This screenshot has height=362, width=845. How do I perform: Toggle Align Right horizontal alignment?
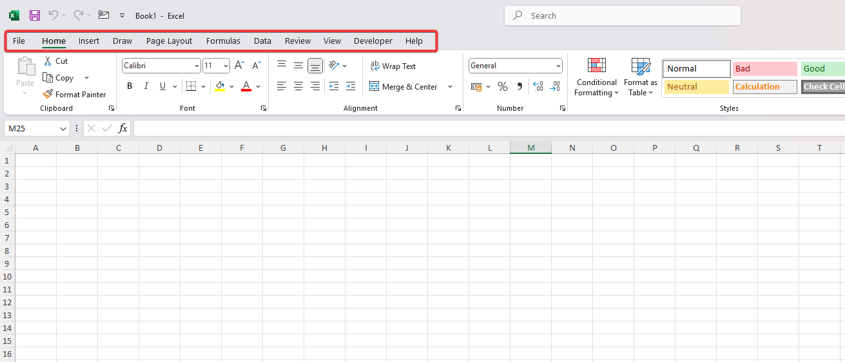pos(315,86)
